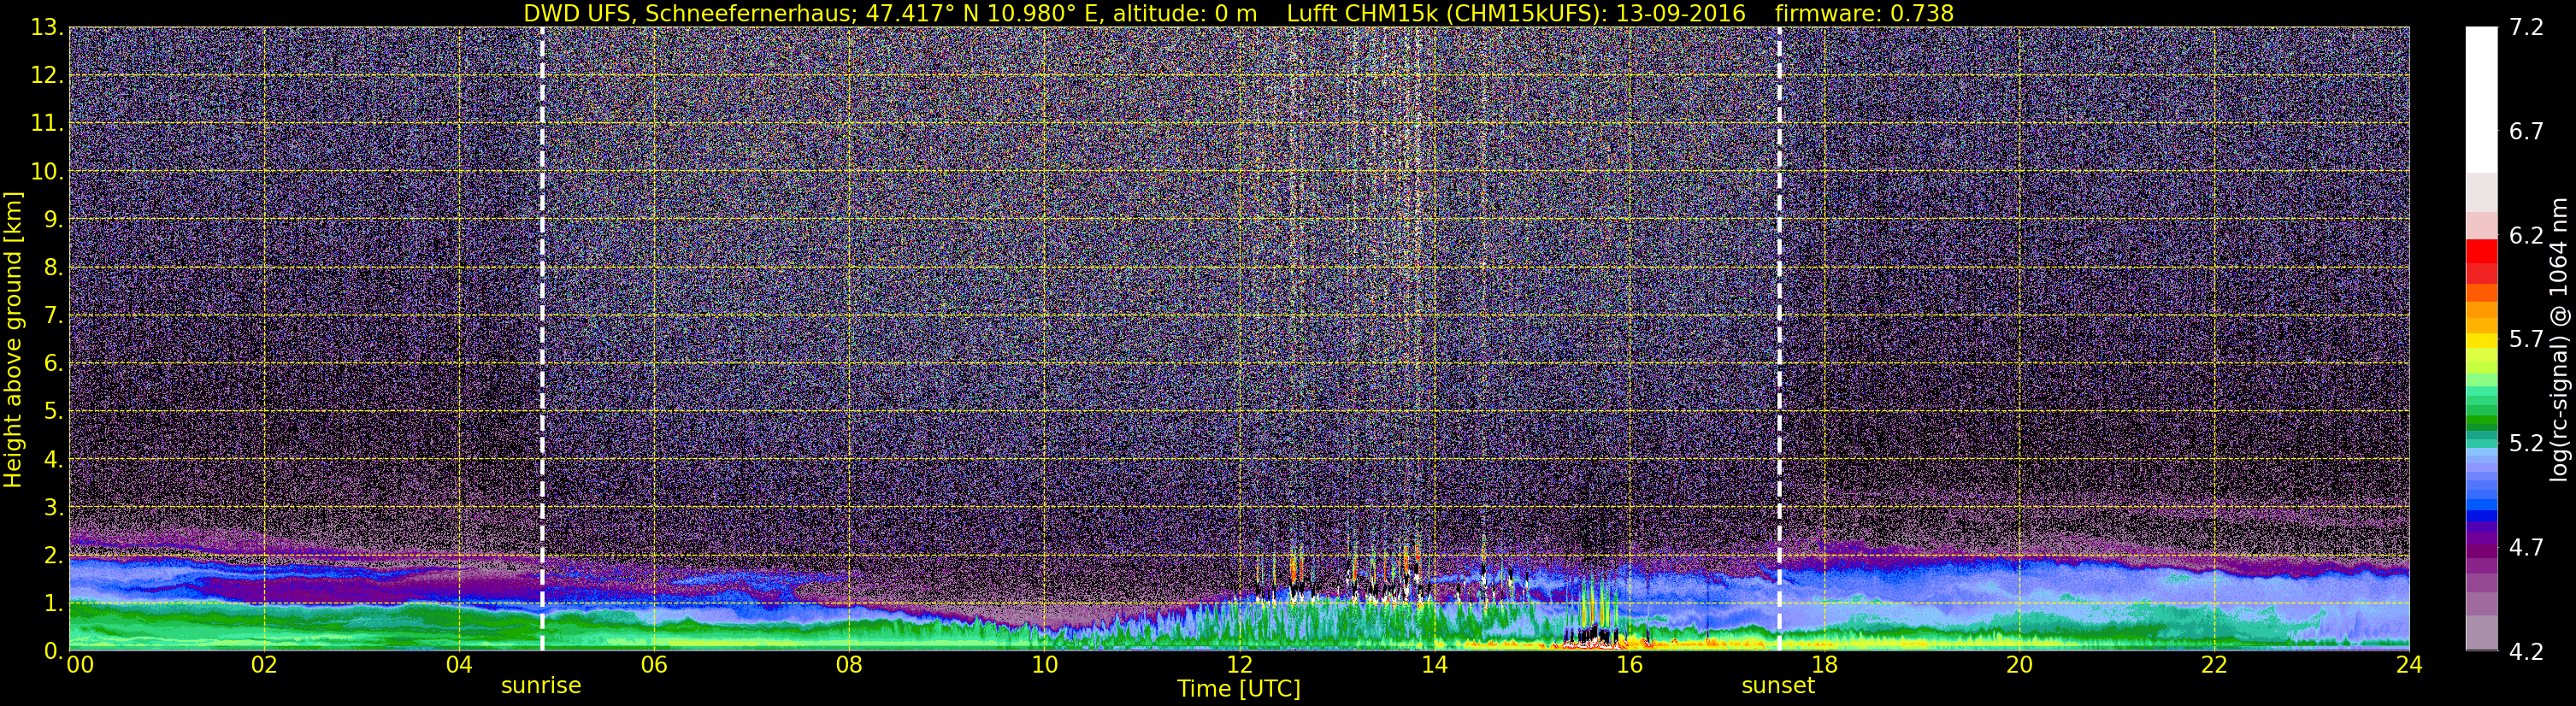Screen dimensions: 2576x706
Task: Click the '5.' height tick label
Action: (53, 411)
